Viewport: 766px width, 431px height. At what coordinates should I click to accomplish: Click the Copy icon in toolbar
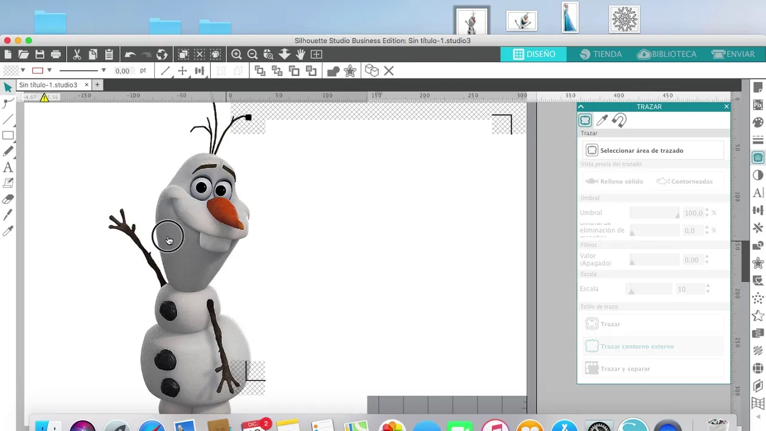tap(93, 54)
